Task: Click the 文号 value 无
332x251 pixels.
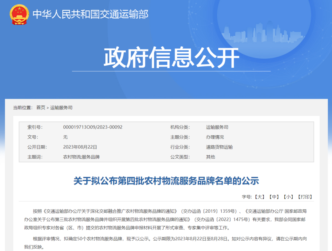Action: (x=65, y=137)
